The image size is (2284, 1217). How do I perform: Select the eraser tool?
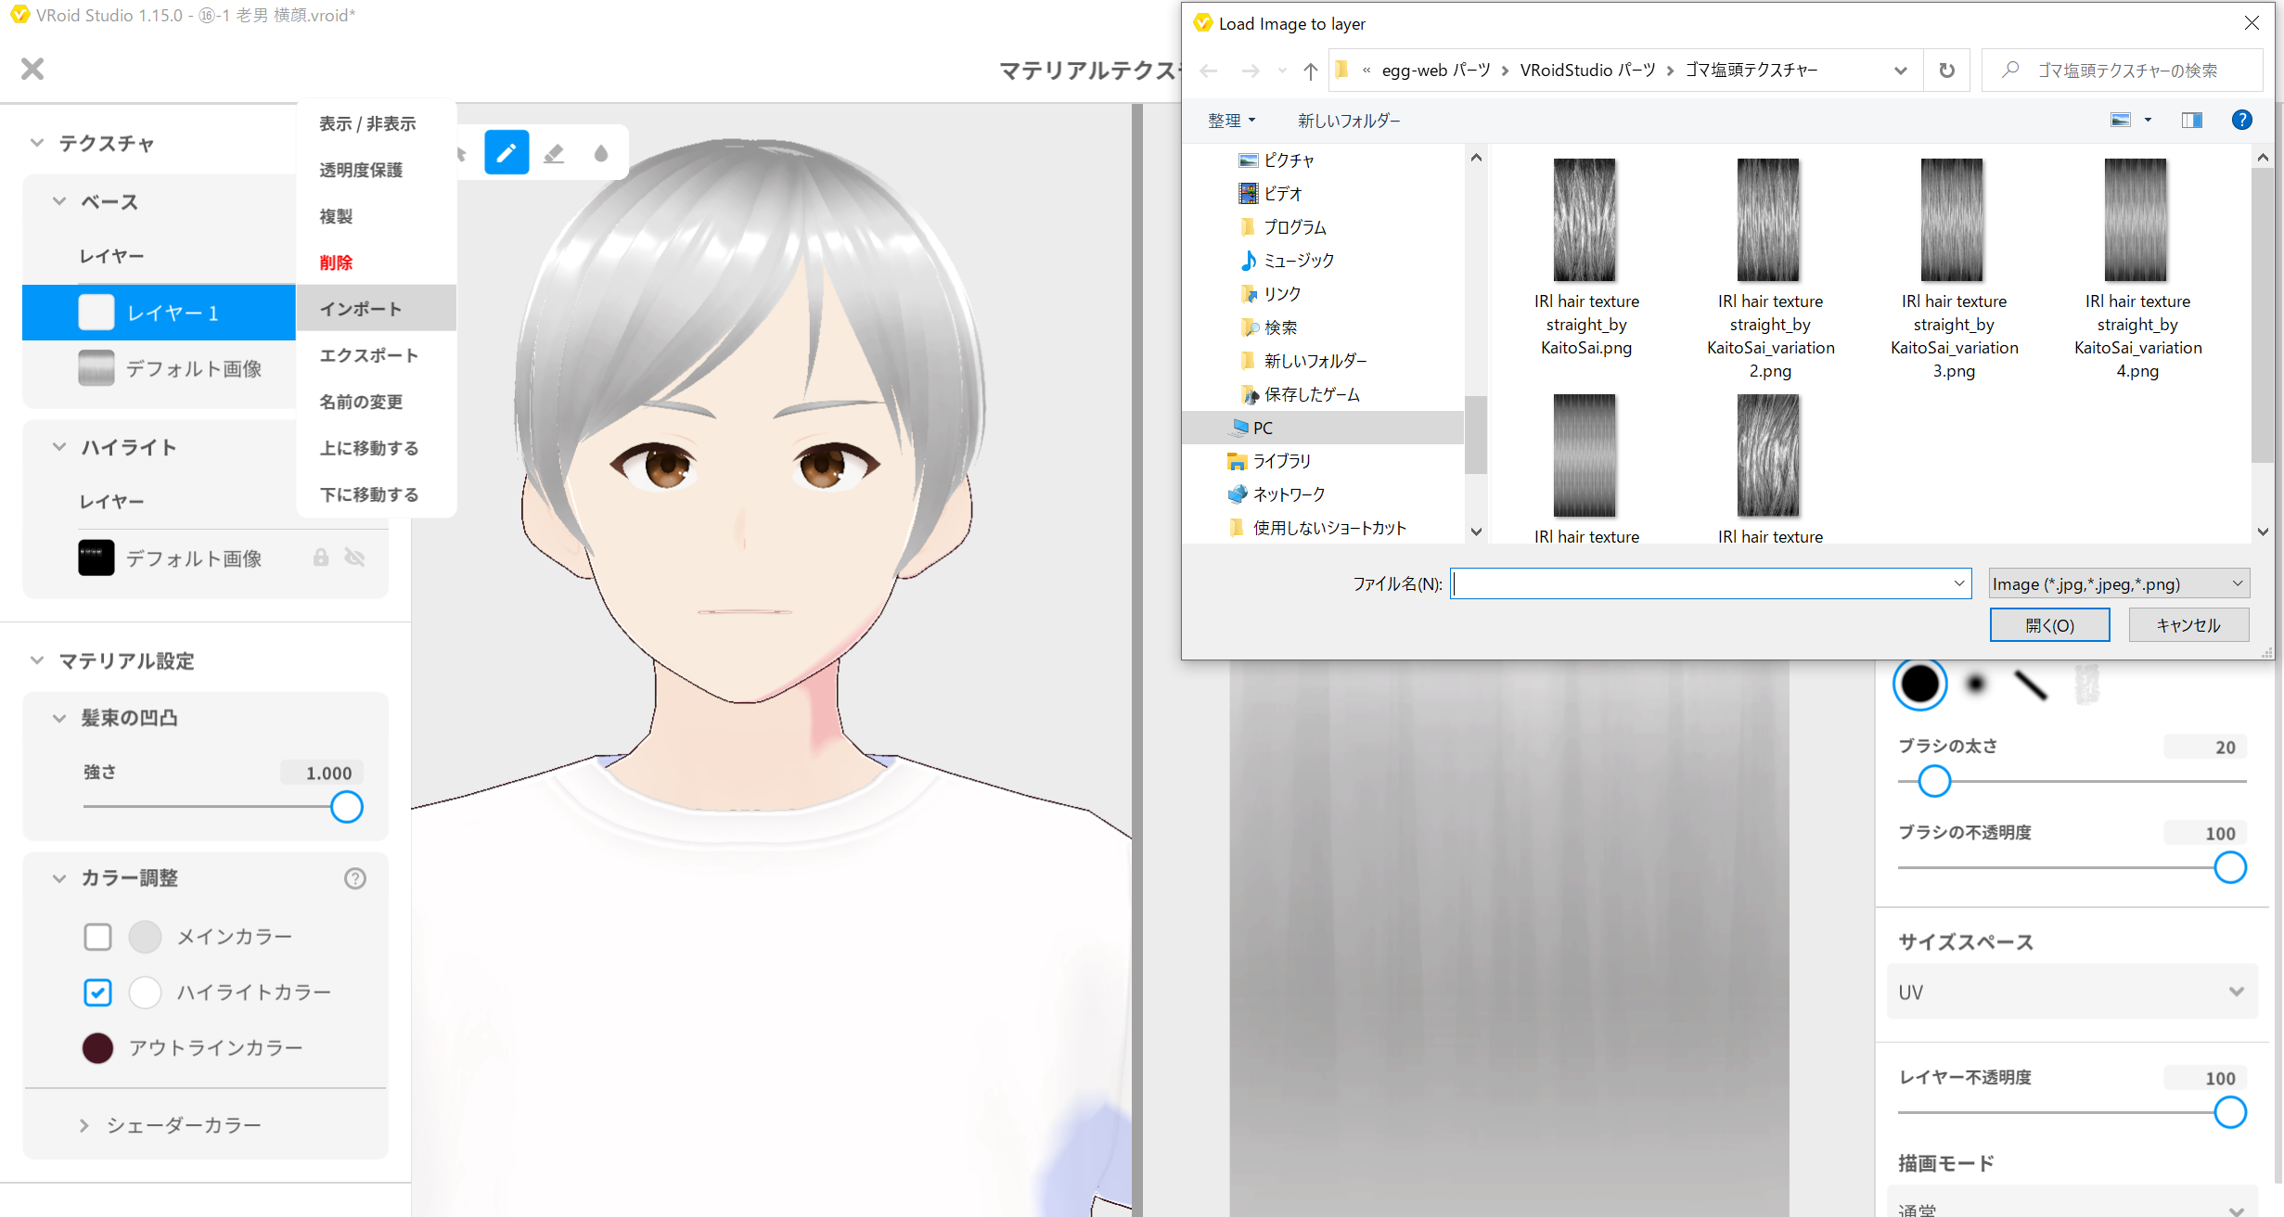pos(554,153)
